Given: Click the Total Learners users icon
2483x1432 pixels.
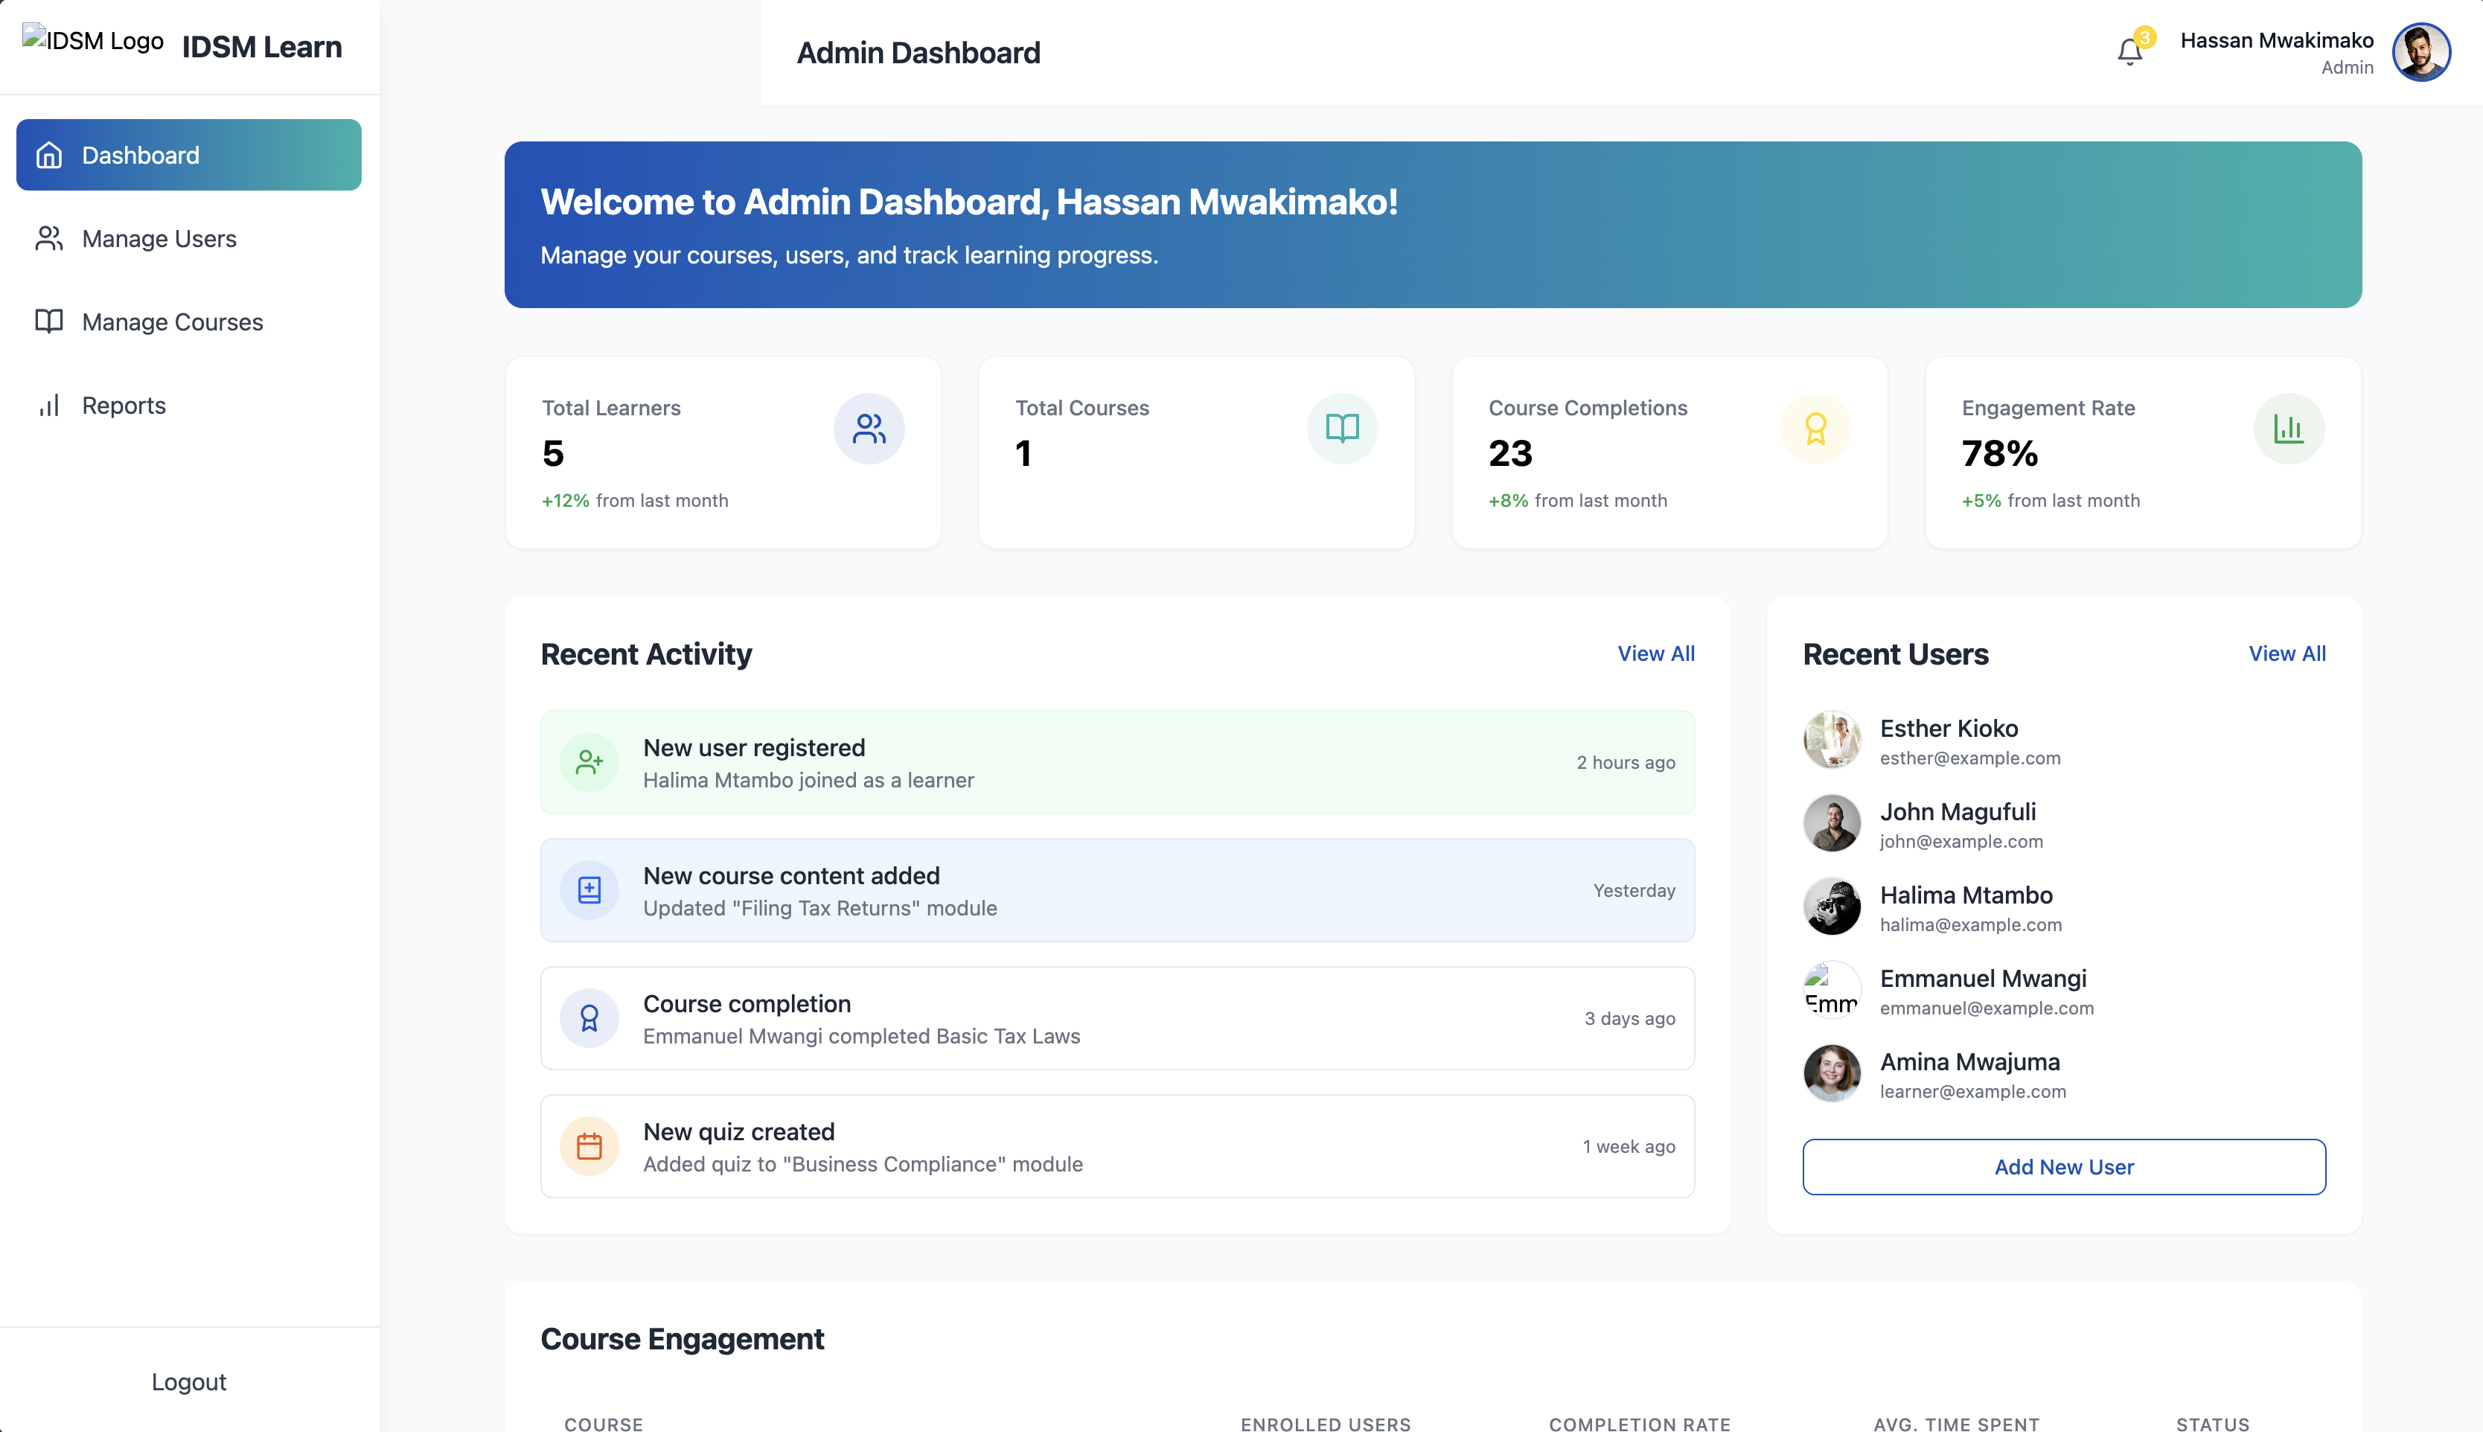Looking at the screenshot, I should tap(869, 429).
